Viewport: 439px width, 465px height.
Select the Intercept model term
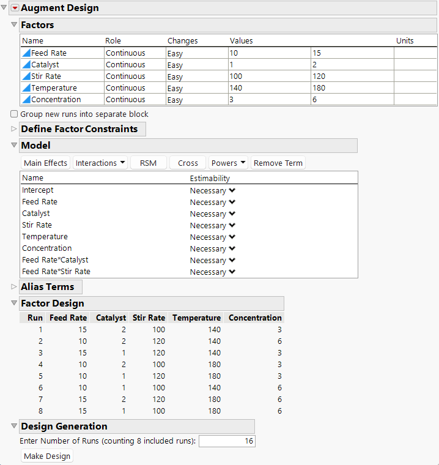pos(38,190)
